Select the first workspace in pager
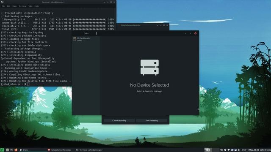Screen dimensions: 271x152 [x=208, y=150]
